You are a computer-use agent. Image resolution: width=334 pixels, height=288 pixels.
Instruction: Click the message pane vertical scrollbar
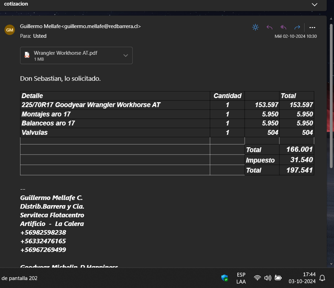tap(331, 96)
